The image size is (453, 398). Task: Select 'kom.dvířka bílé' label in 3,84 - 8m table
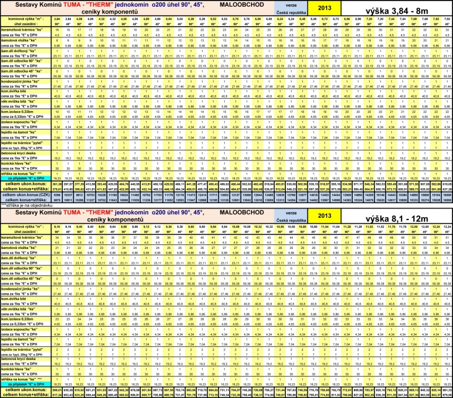(x=14, y=91)
